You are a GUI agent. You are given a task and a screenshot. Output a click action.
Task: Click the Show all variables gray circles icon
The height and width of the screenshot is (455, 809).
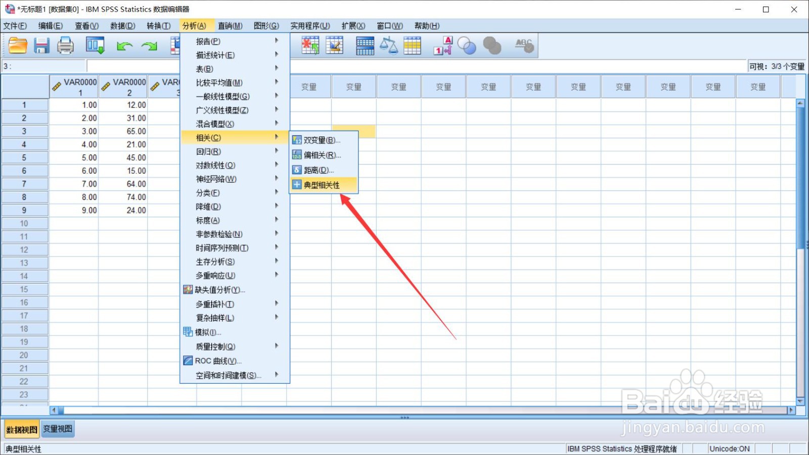tap(491, 46)
